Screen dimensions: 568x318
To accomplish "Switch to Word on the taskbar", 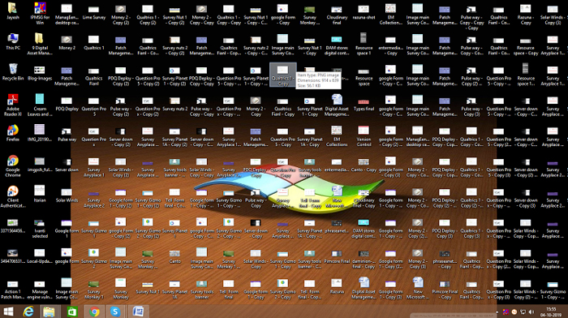I will coord(138,312).
